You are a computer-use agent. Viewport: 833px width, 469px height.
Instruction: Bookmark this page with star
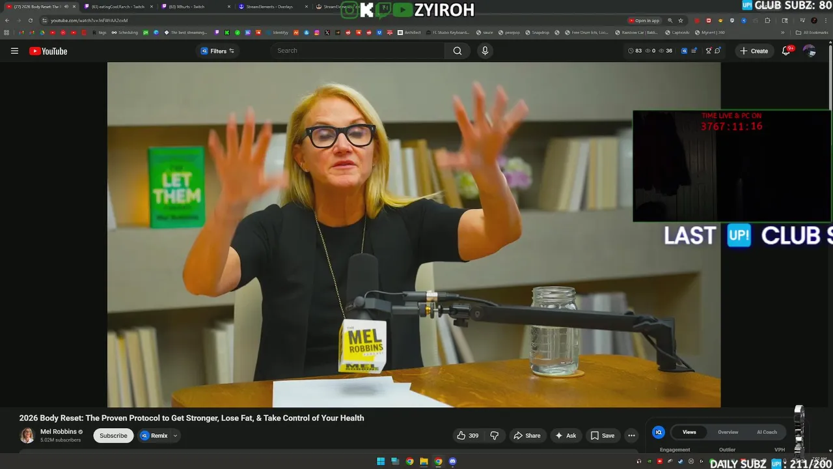click(681, 20)
